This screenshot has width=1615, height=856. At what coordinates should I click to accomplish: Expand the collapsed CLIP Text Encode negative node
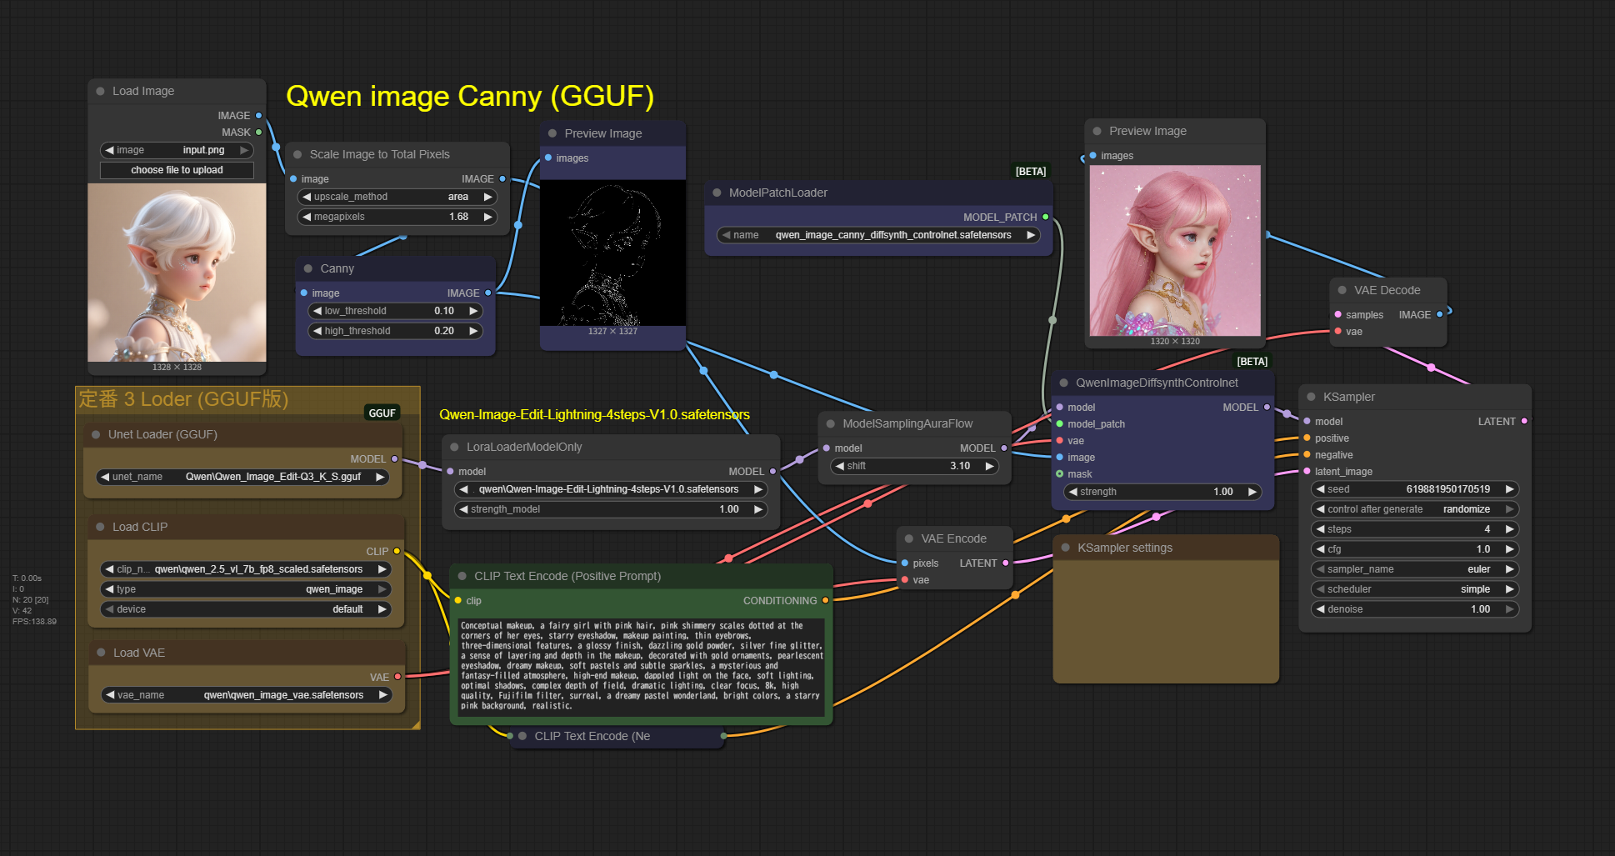[522, 736]
